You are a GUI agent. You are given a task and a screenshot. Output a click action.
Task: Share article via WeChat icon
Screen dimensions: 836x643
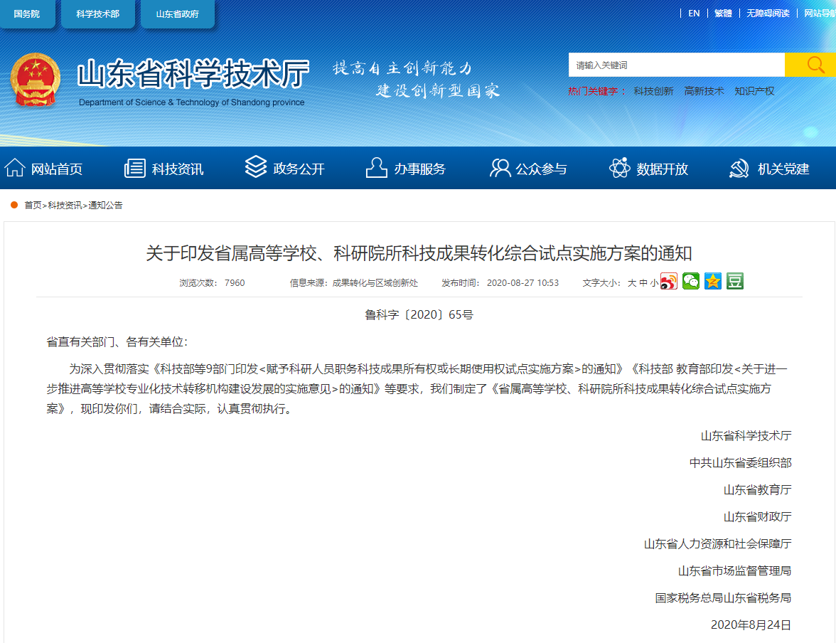(x=691, y=282)
